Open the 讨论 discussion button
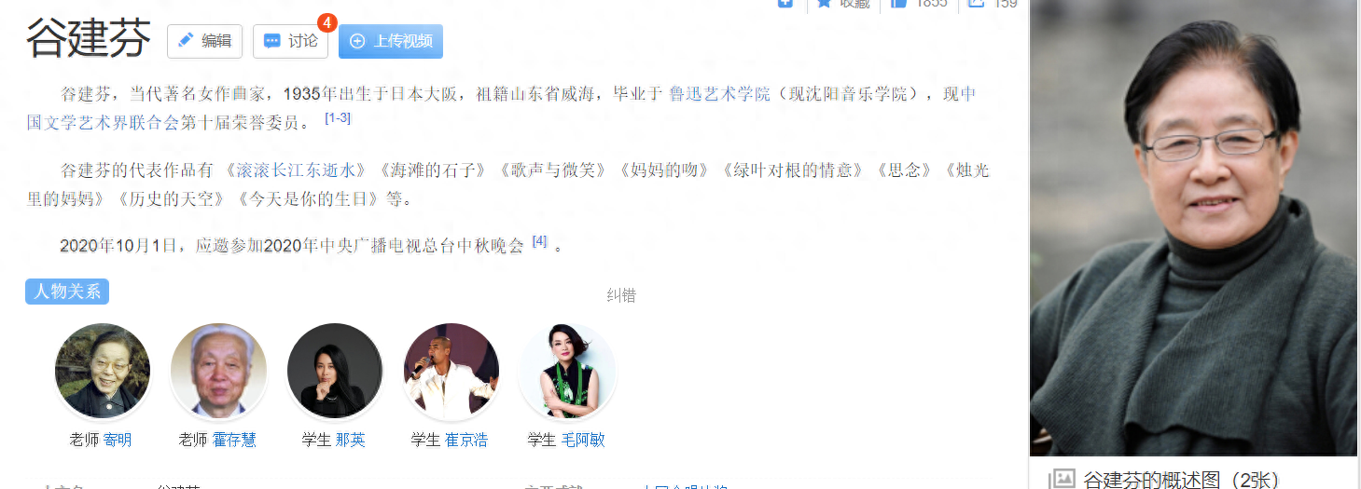Screen dimensions: 1361x489 point(290,41)
